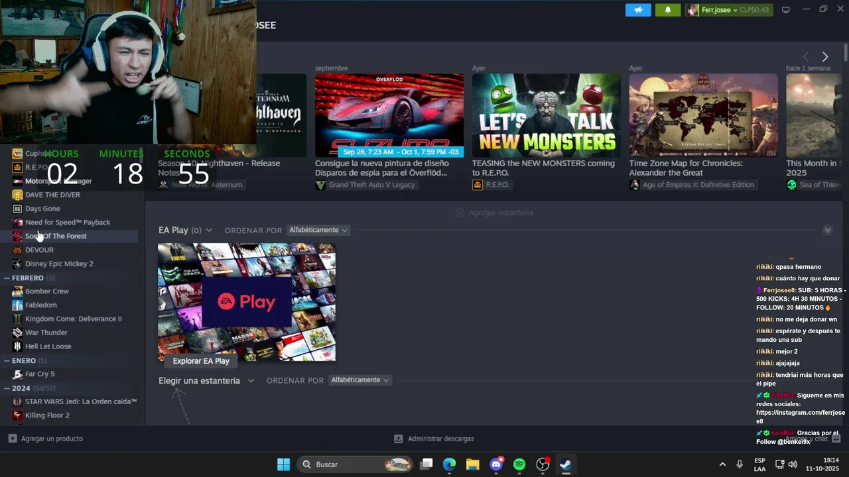Screen dimensions: 849x477
Task: Open EA Play shelf's Alfabéticamente sort dropdown
Action: (318, 230)
